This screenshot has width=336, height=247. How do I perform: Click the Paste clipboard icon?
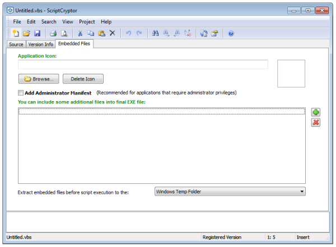pyautogui.click(x=101, y=34)
